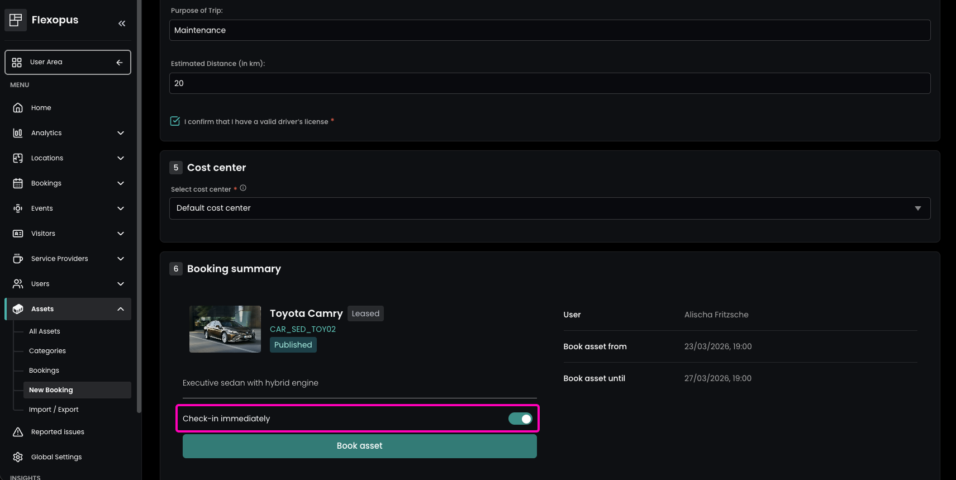Expand the Locations menu chevron
Viewport: 956px width, 480px height.
121,158
